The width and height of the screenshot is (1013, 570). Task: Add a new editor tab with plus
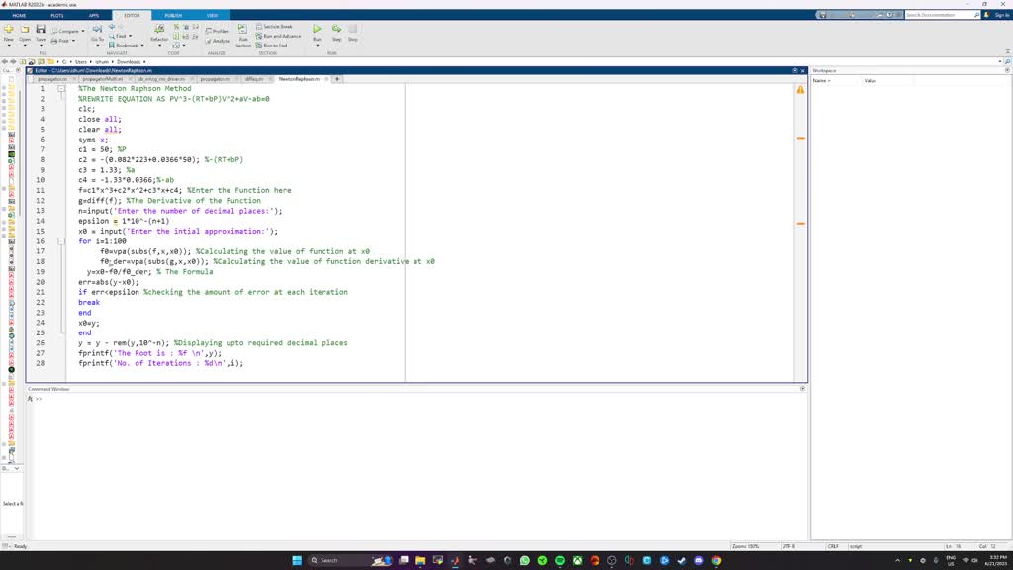click(337, 79)
